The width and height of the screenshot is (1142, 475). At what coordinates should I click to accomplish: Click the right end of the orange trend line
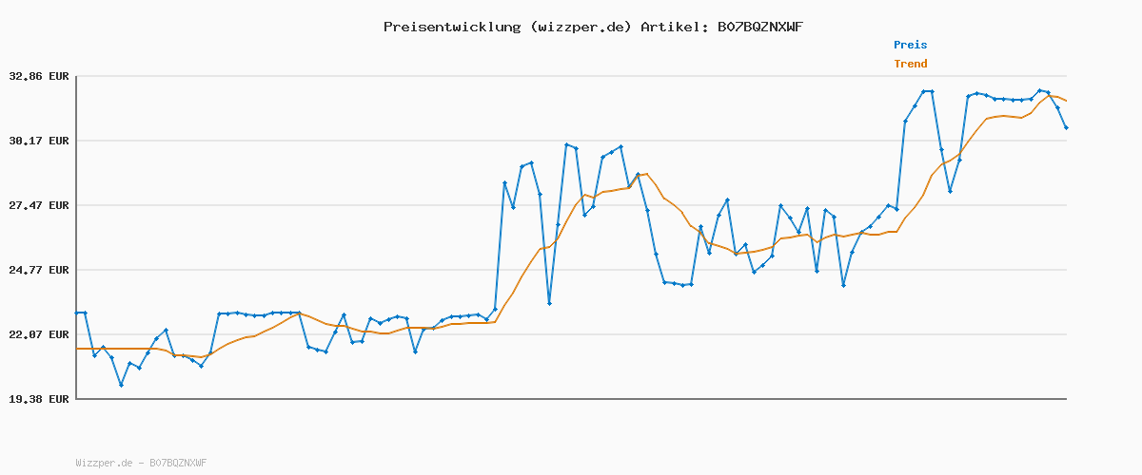(x=1066, y=101)
